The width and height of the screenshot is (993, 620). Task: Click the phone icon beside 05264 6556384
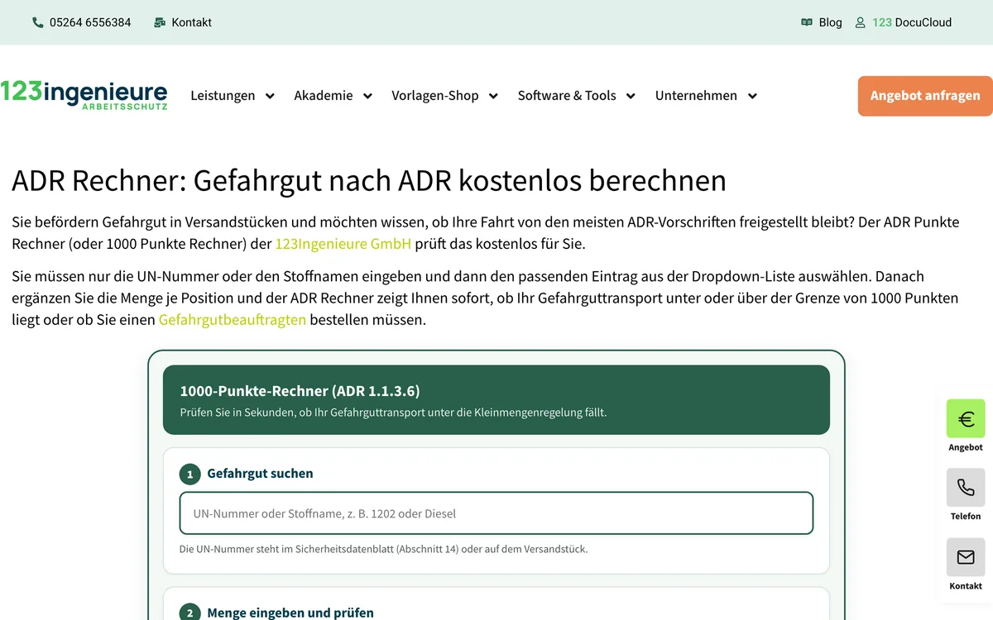click(x=38, y=22)
